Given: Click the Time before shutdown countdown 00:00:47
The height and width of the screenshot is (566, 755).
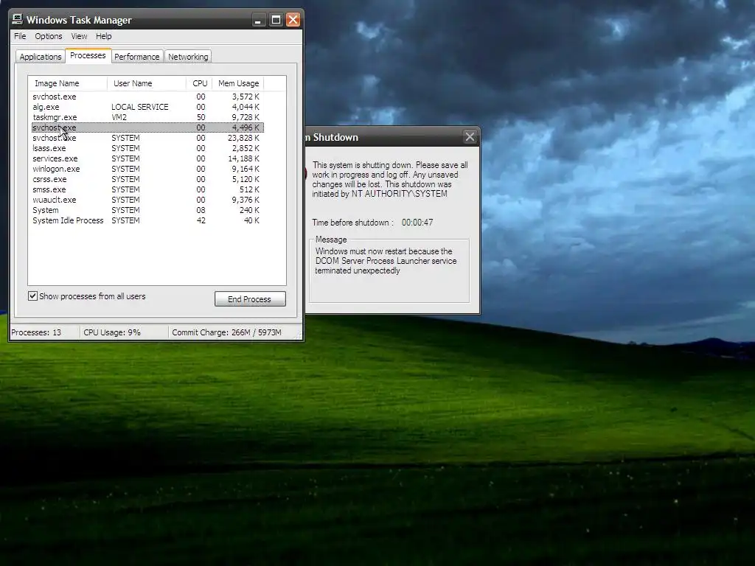Looking at the screenshot, I should pyautogui.click(x=417, y=223).
